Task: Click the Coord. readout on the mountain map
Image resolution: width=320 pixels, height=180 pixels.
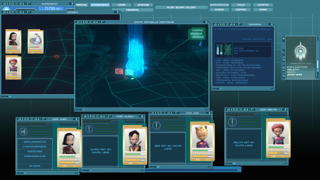Action: (197, 33)
